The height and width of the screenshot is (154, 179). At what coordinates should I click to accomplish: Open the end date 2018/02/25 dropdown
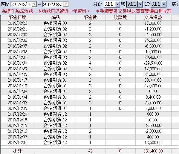point(66,4)
